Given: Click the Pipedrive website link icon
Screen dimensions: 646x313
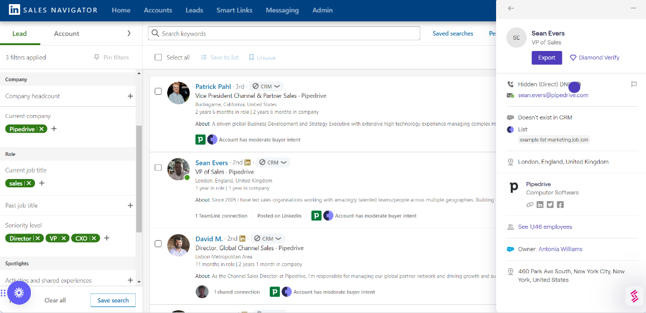Looking at the screenshot, I should click(530, 205).
